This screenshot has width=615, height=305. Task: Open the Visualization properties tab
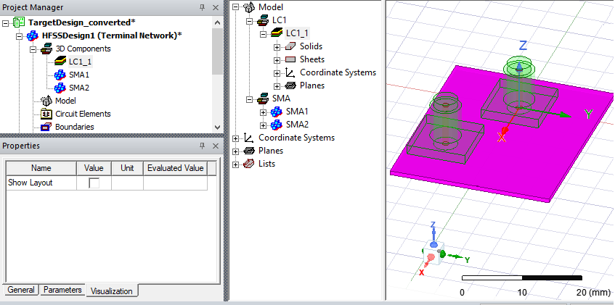click(112, 291)
